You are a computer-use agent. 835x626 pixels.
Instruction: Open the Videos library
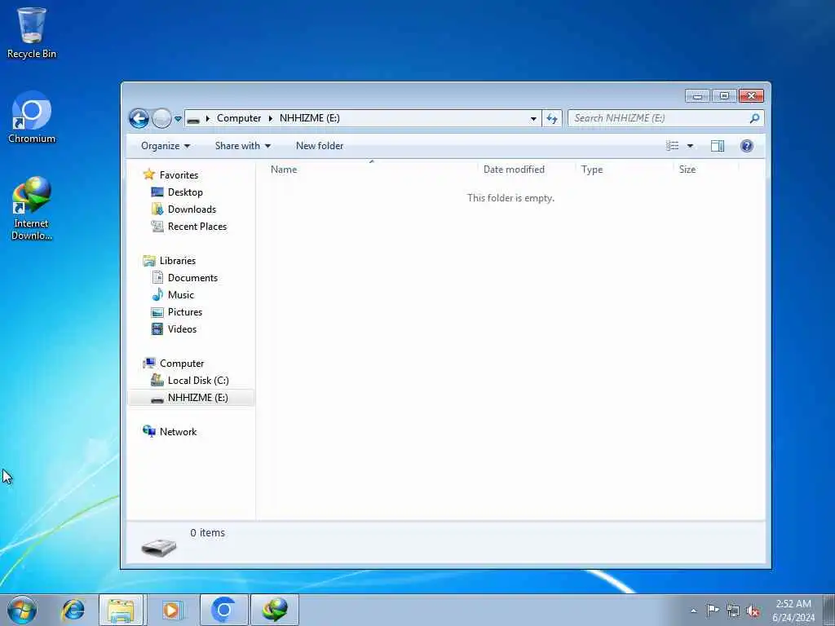(182, 329)
